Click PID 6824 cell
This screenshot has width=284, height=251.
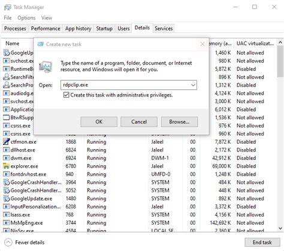[x=71, y=150]
